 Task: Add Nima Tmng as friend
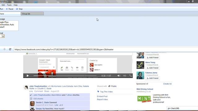click(x=153, y=68)
